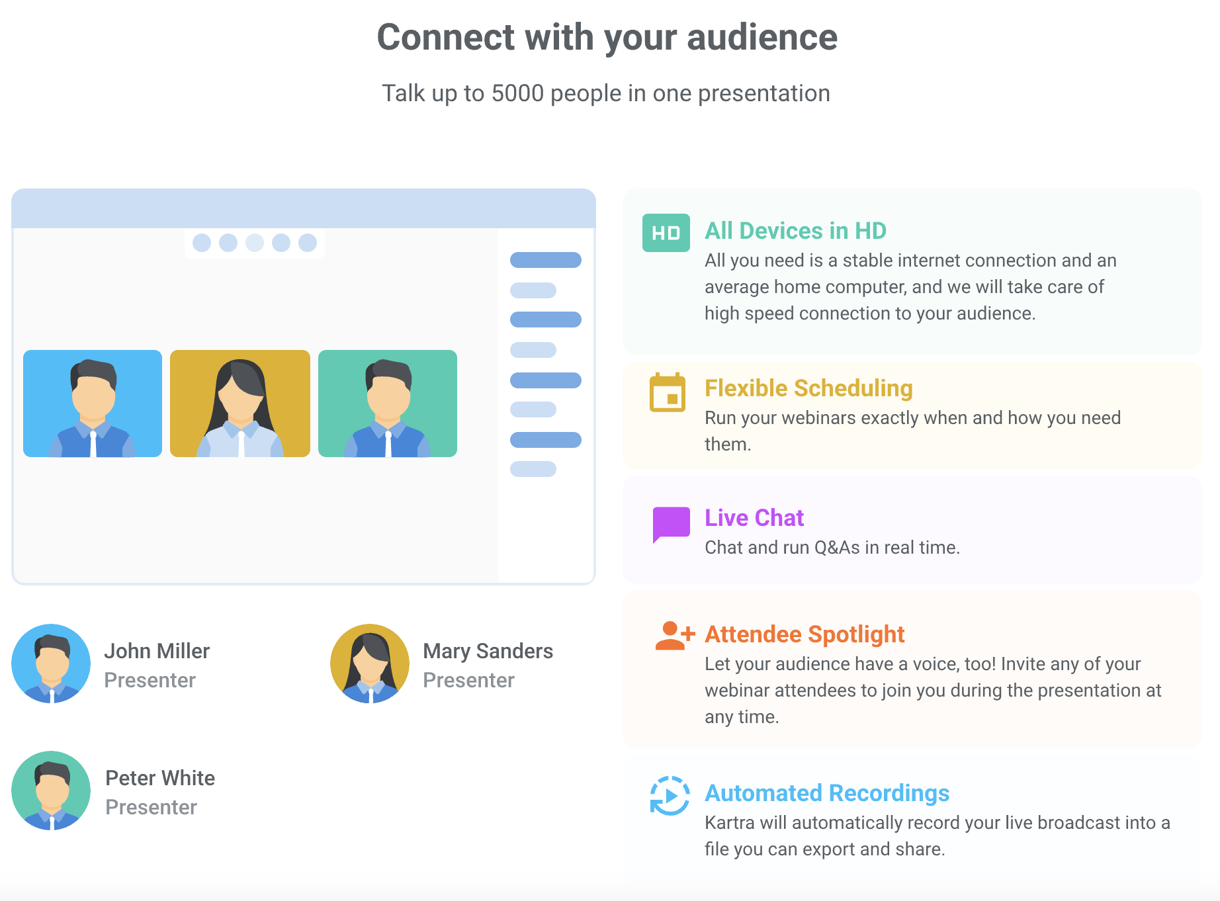Select John Miller's round avatar
The width and height of the screenshot is (1220, 901).
coord(51,664)
